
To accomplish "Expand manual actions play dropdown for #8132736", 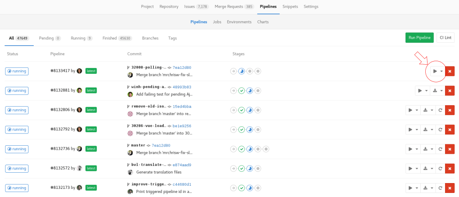I will (413, 149).
